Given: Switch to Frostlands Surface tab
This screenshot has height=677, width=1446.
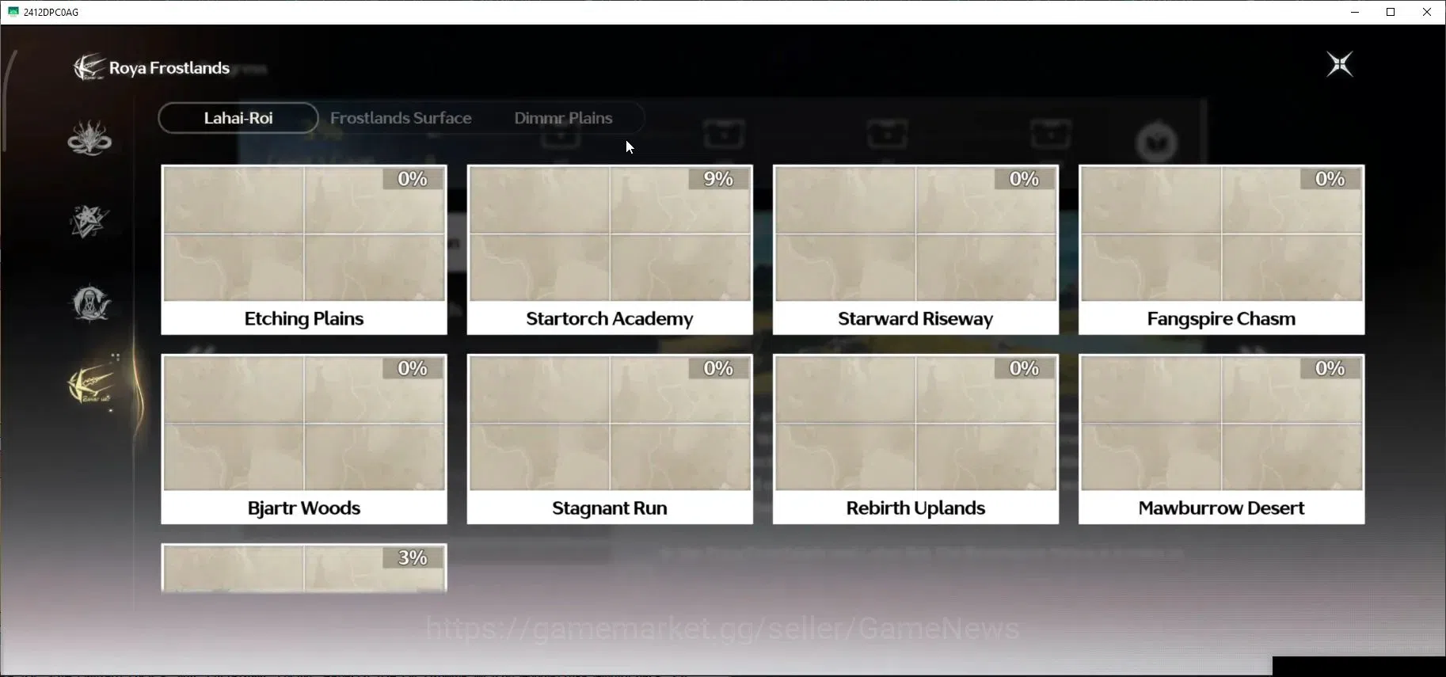Looking at the screenshot, I should [x=401, y=118].
